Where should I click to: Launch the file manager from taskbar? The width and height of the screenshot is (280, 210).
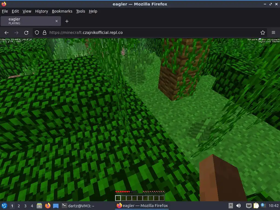point(39,206)
